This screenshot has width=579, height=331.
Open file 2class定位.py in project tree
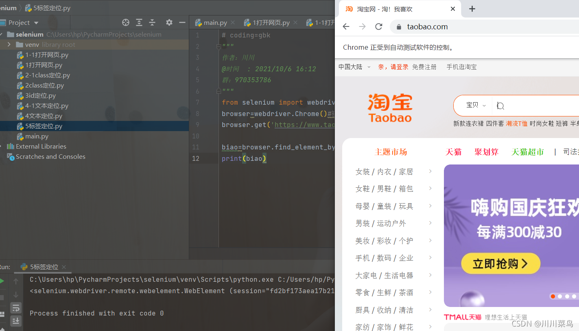[x=44, y=85]
